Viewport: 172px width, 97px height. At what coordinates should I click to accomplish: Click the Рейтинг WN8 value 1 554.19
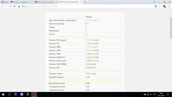(89, 54)
